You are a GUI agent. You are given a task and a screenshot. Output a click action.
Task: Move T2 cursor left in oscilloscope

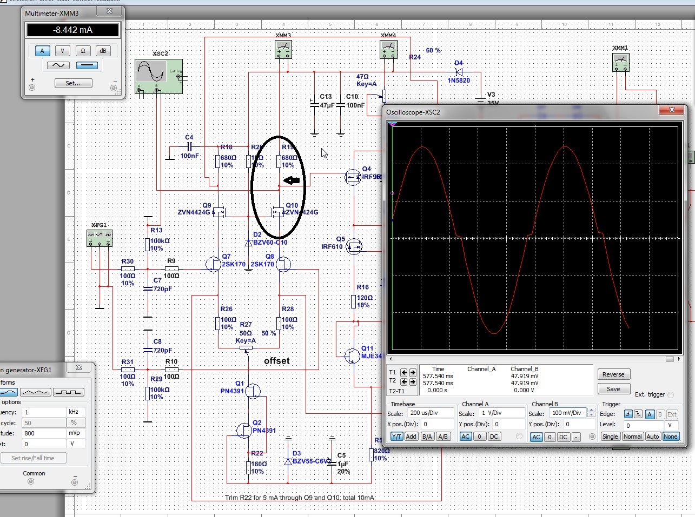point(405,381)
